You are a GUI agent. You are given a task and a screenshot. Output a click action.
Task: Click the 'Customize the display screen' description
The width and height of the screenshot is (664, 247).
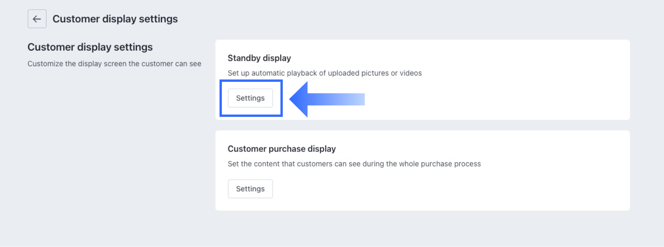(114, 64)
